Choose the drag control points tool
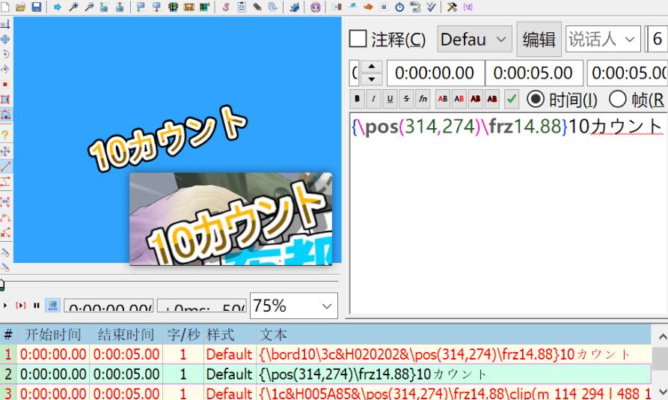 5,151
